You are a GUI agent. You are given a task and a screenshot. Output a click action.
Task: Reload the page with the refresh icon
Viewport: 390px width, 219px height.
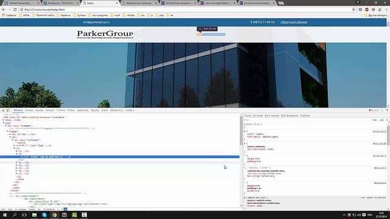click(x=15, y=10)
